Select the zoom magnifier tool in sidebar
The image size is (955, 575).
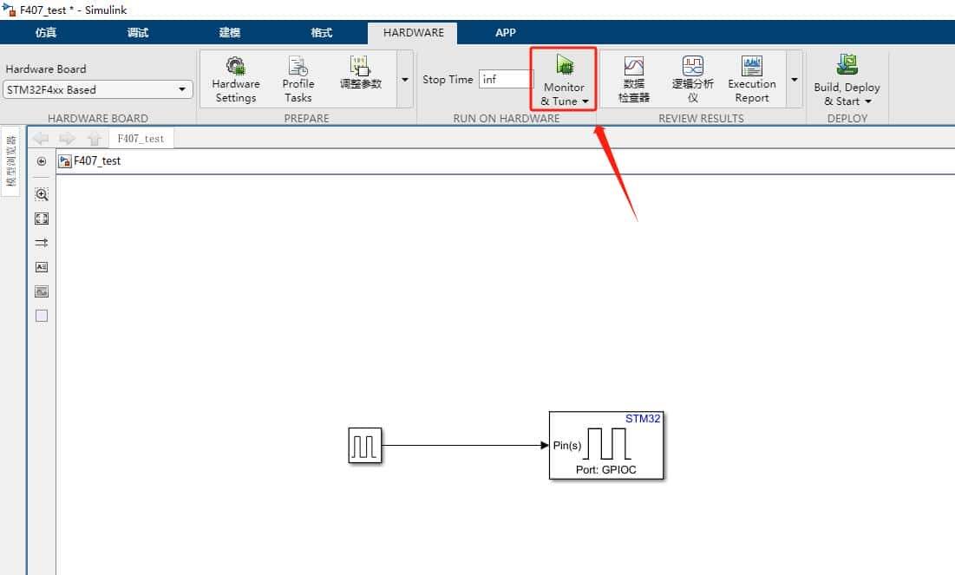coord(41,194)
